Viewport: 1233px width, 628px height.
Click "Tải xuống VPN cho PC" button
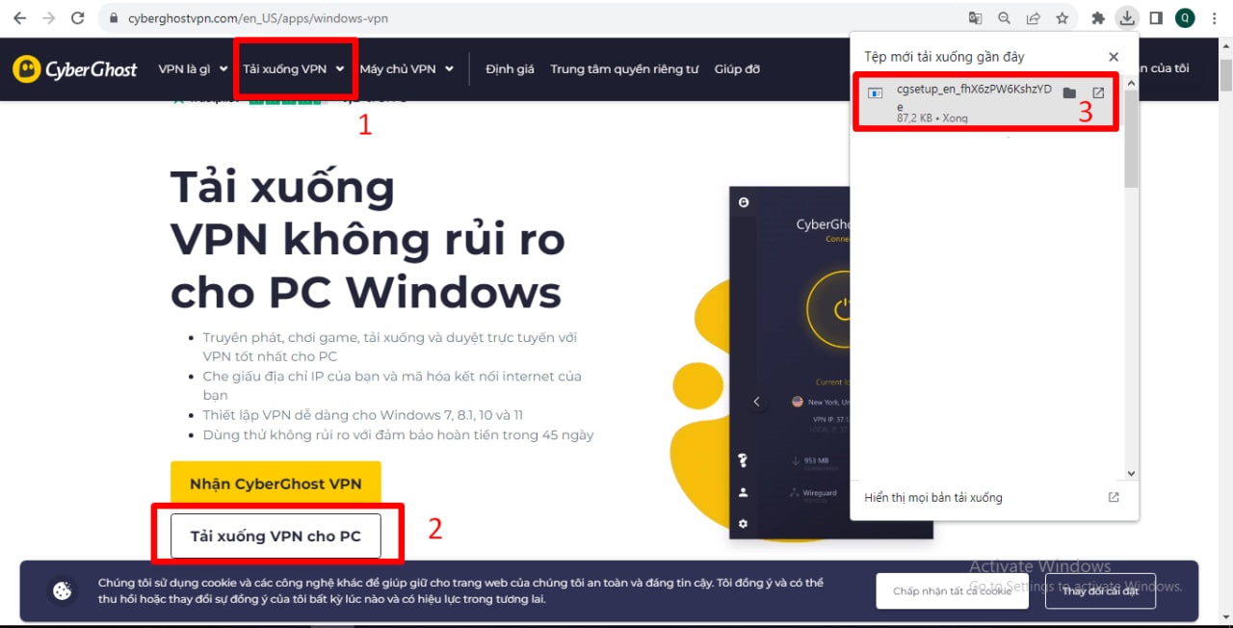(x=275, y=536)
